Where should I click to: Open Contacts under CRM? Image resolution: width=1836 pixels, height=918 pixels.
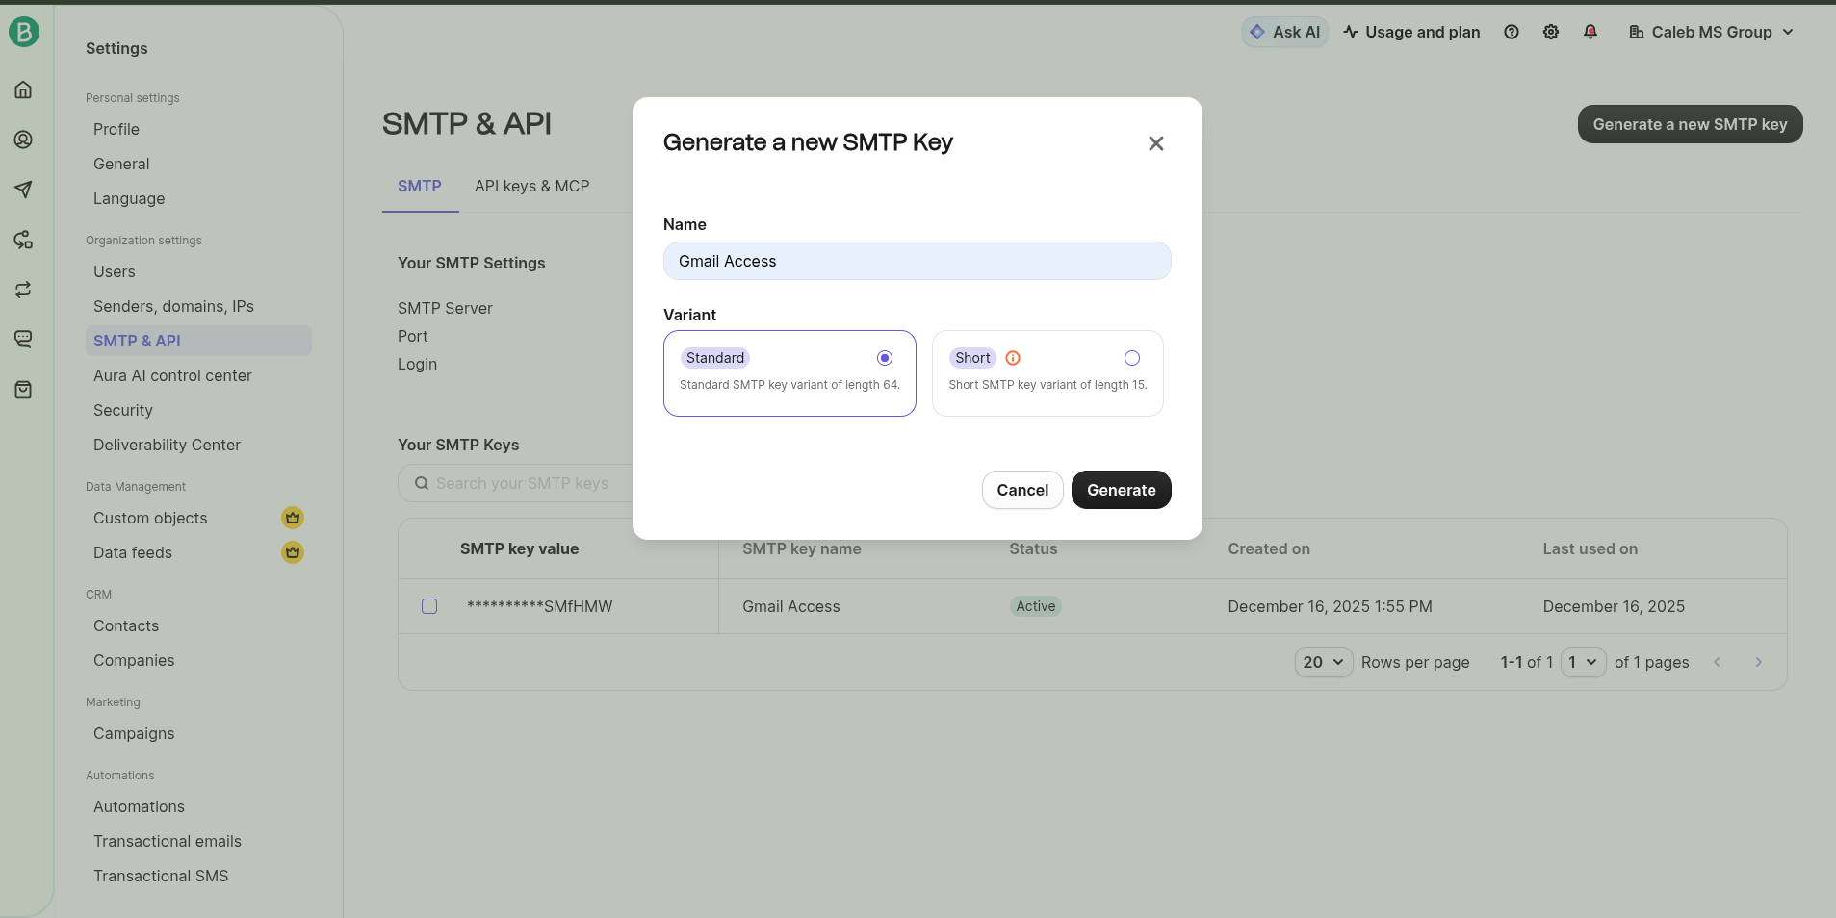point(126,625)
